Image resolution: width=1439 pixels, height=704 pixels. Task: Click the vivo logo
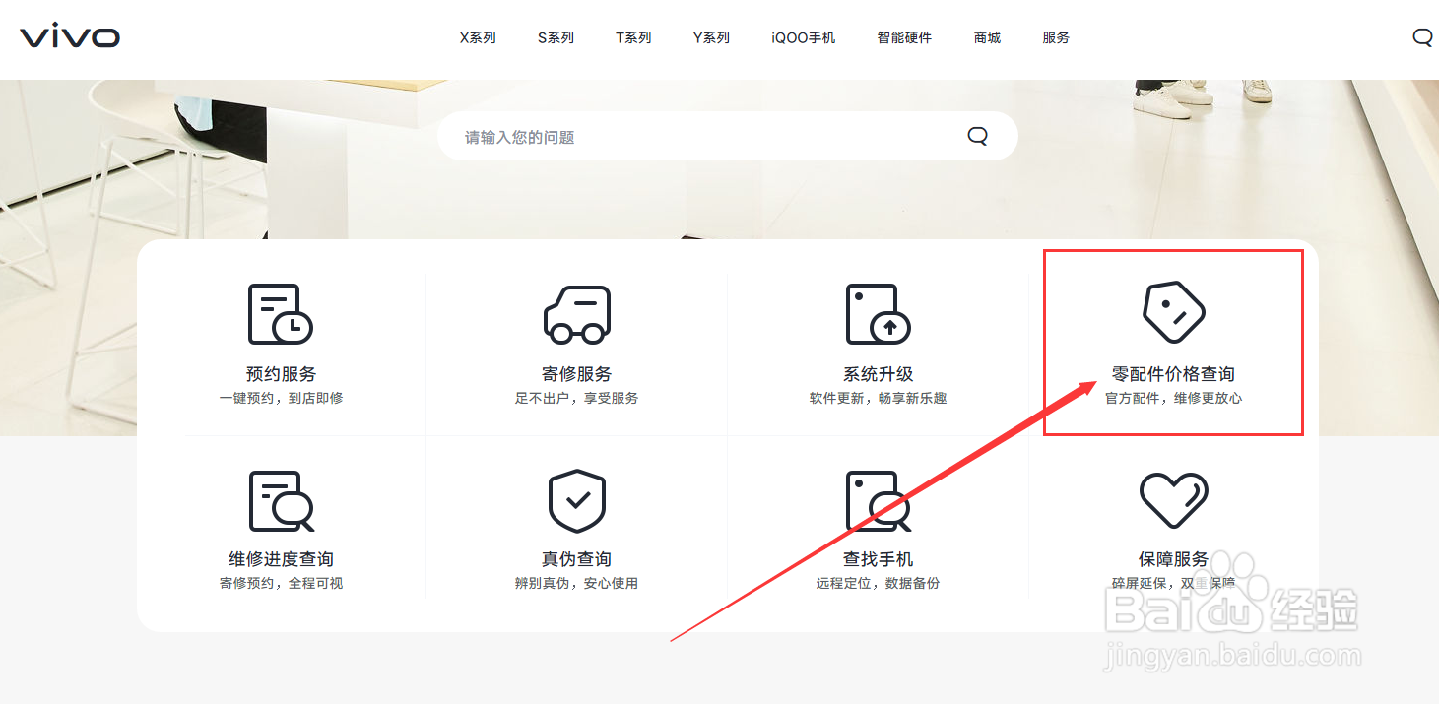coord(68,36)
